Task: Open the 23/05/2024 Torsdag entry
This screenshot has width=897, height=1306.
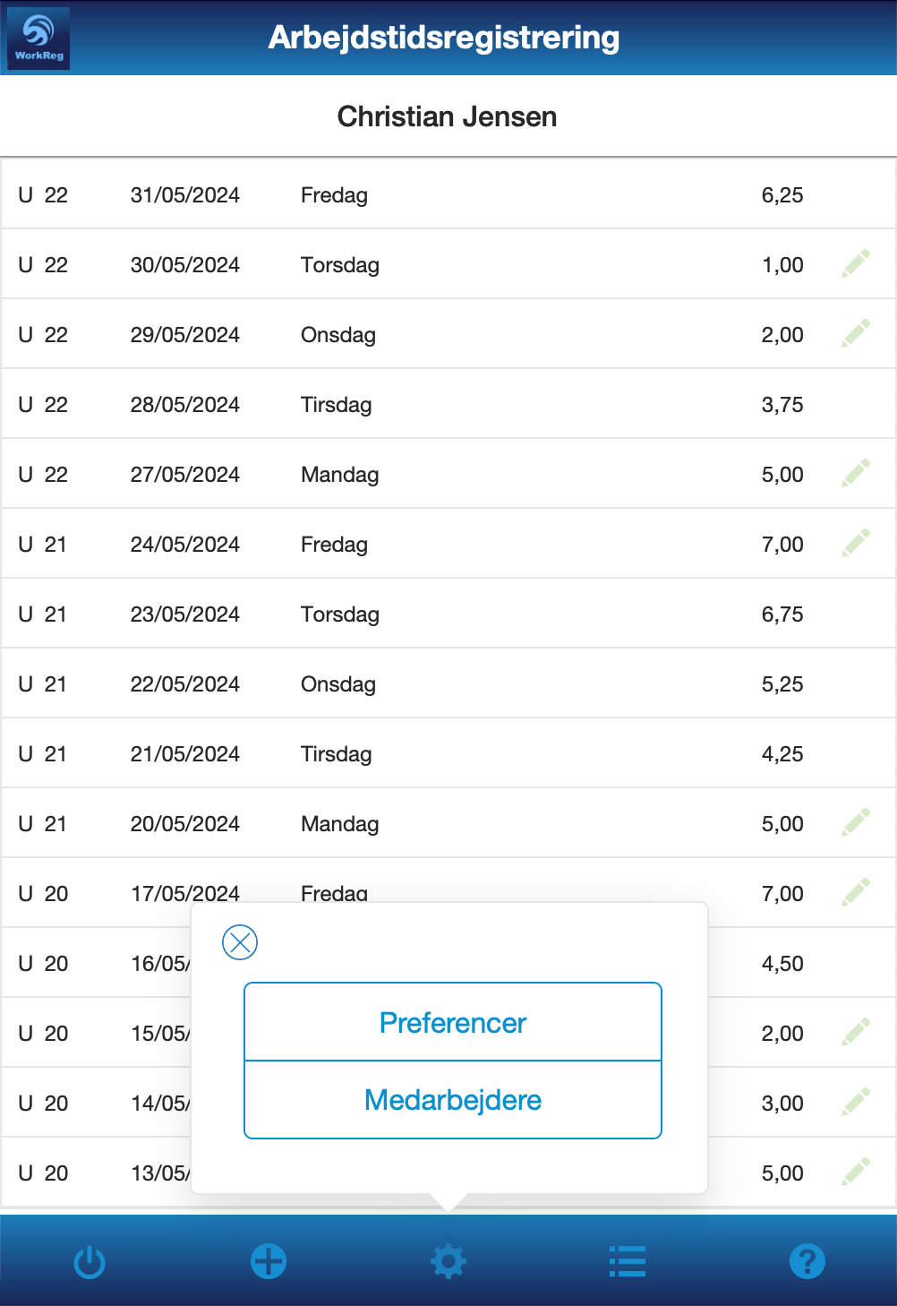Action: [x=448, y=614]
